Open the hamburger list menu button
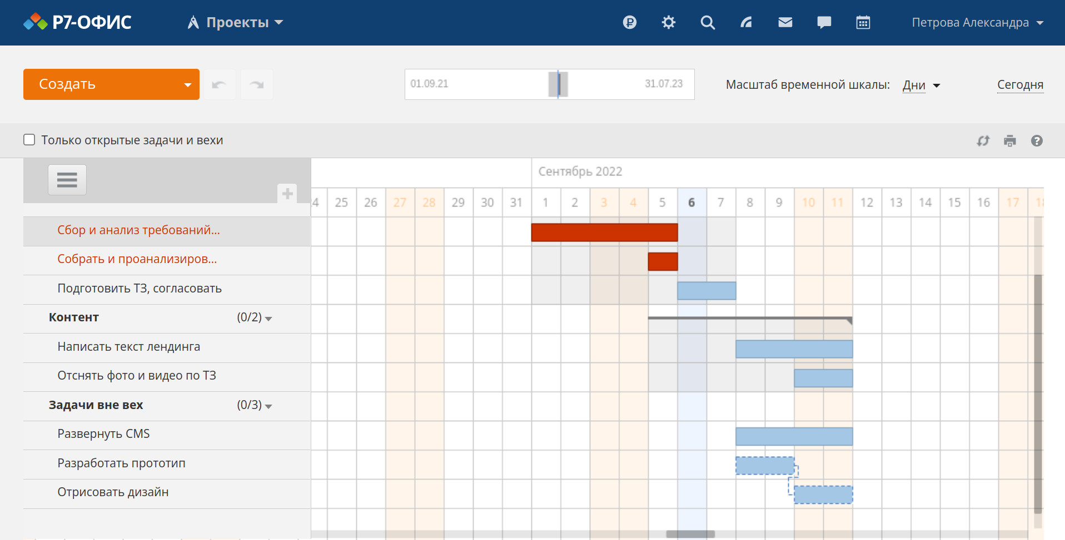Screen dimensions: 1065x540 (67, 180)
